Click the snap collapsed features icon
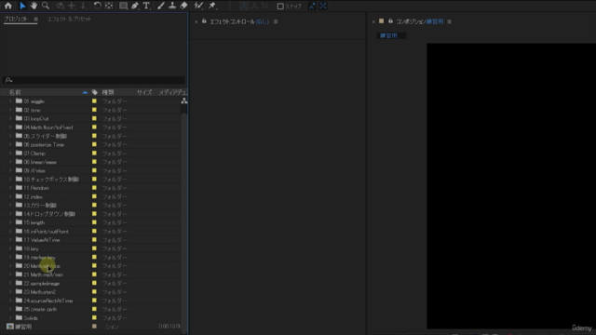Screen dimensions: 596x335 click(x=323, y=7)
